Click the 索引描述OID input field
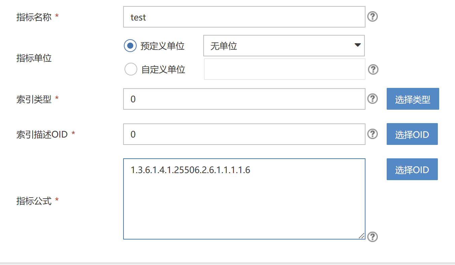Screen dimensions: 455x265 click(x=244, y=134)
